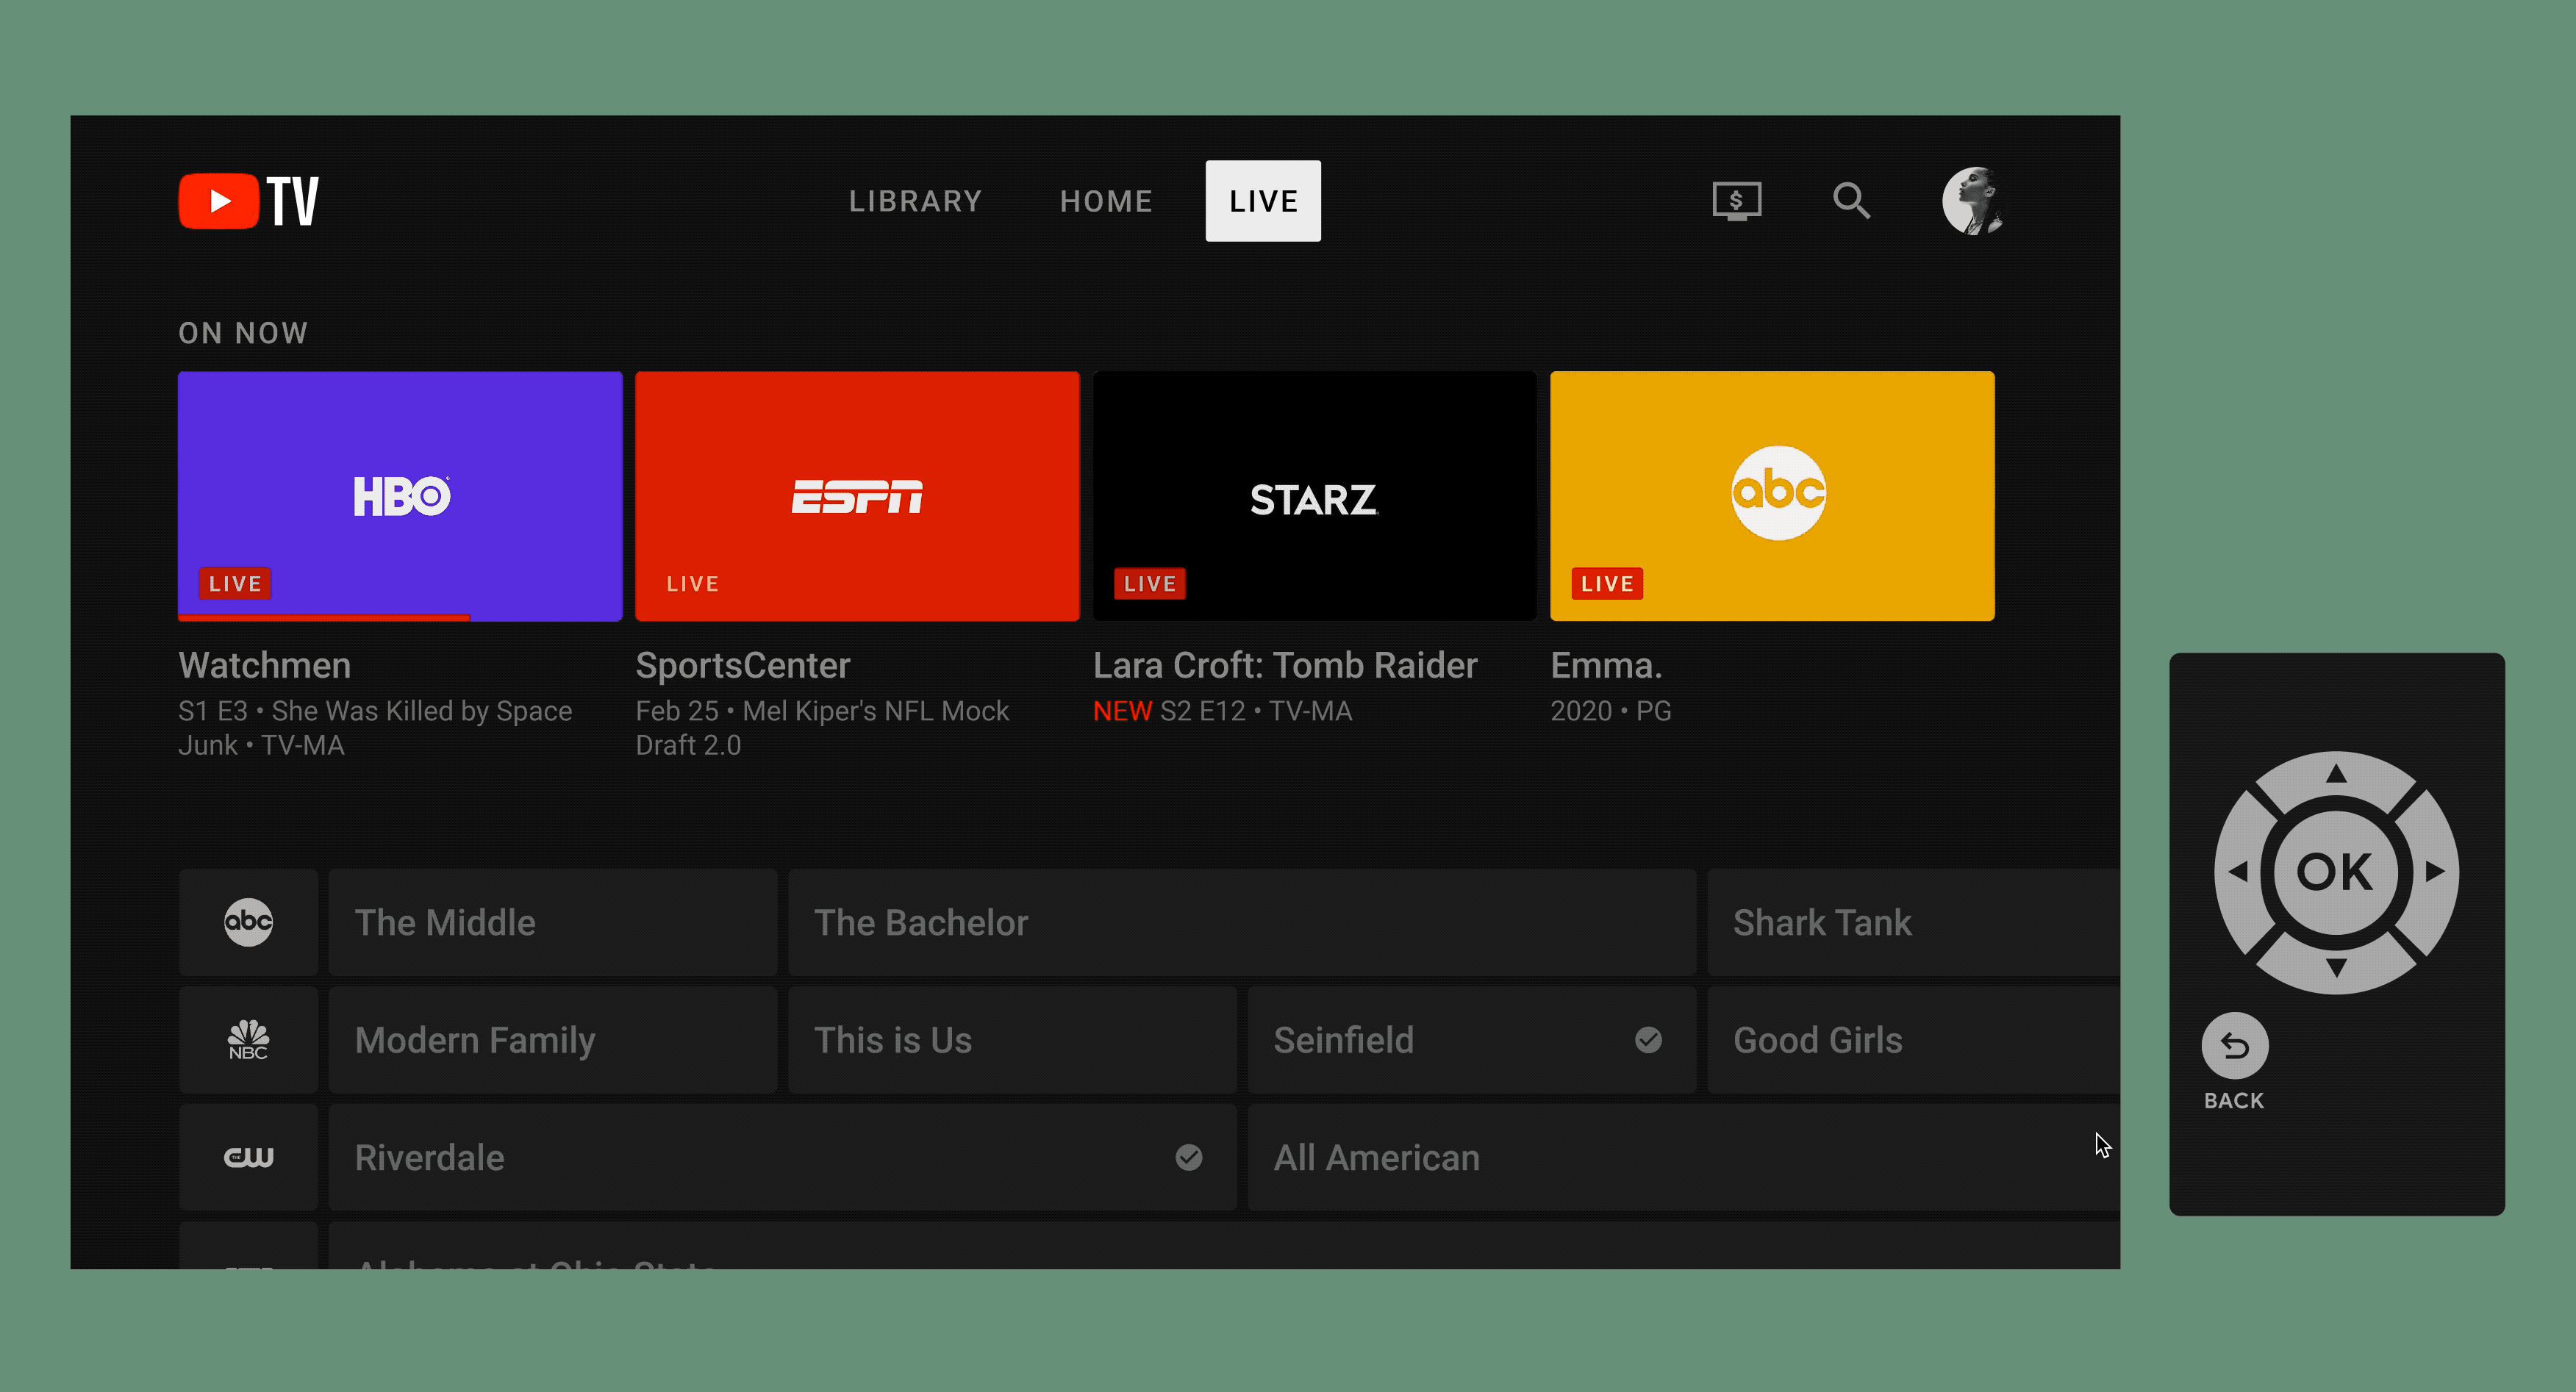Click the LIVE badge on STARZ card
This screenshot has width=2576, height=1392.
pyautogui.click(x=1150, y=583)
